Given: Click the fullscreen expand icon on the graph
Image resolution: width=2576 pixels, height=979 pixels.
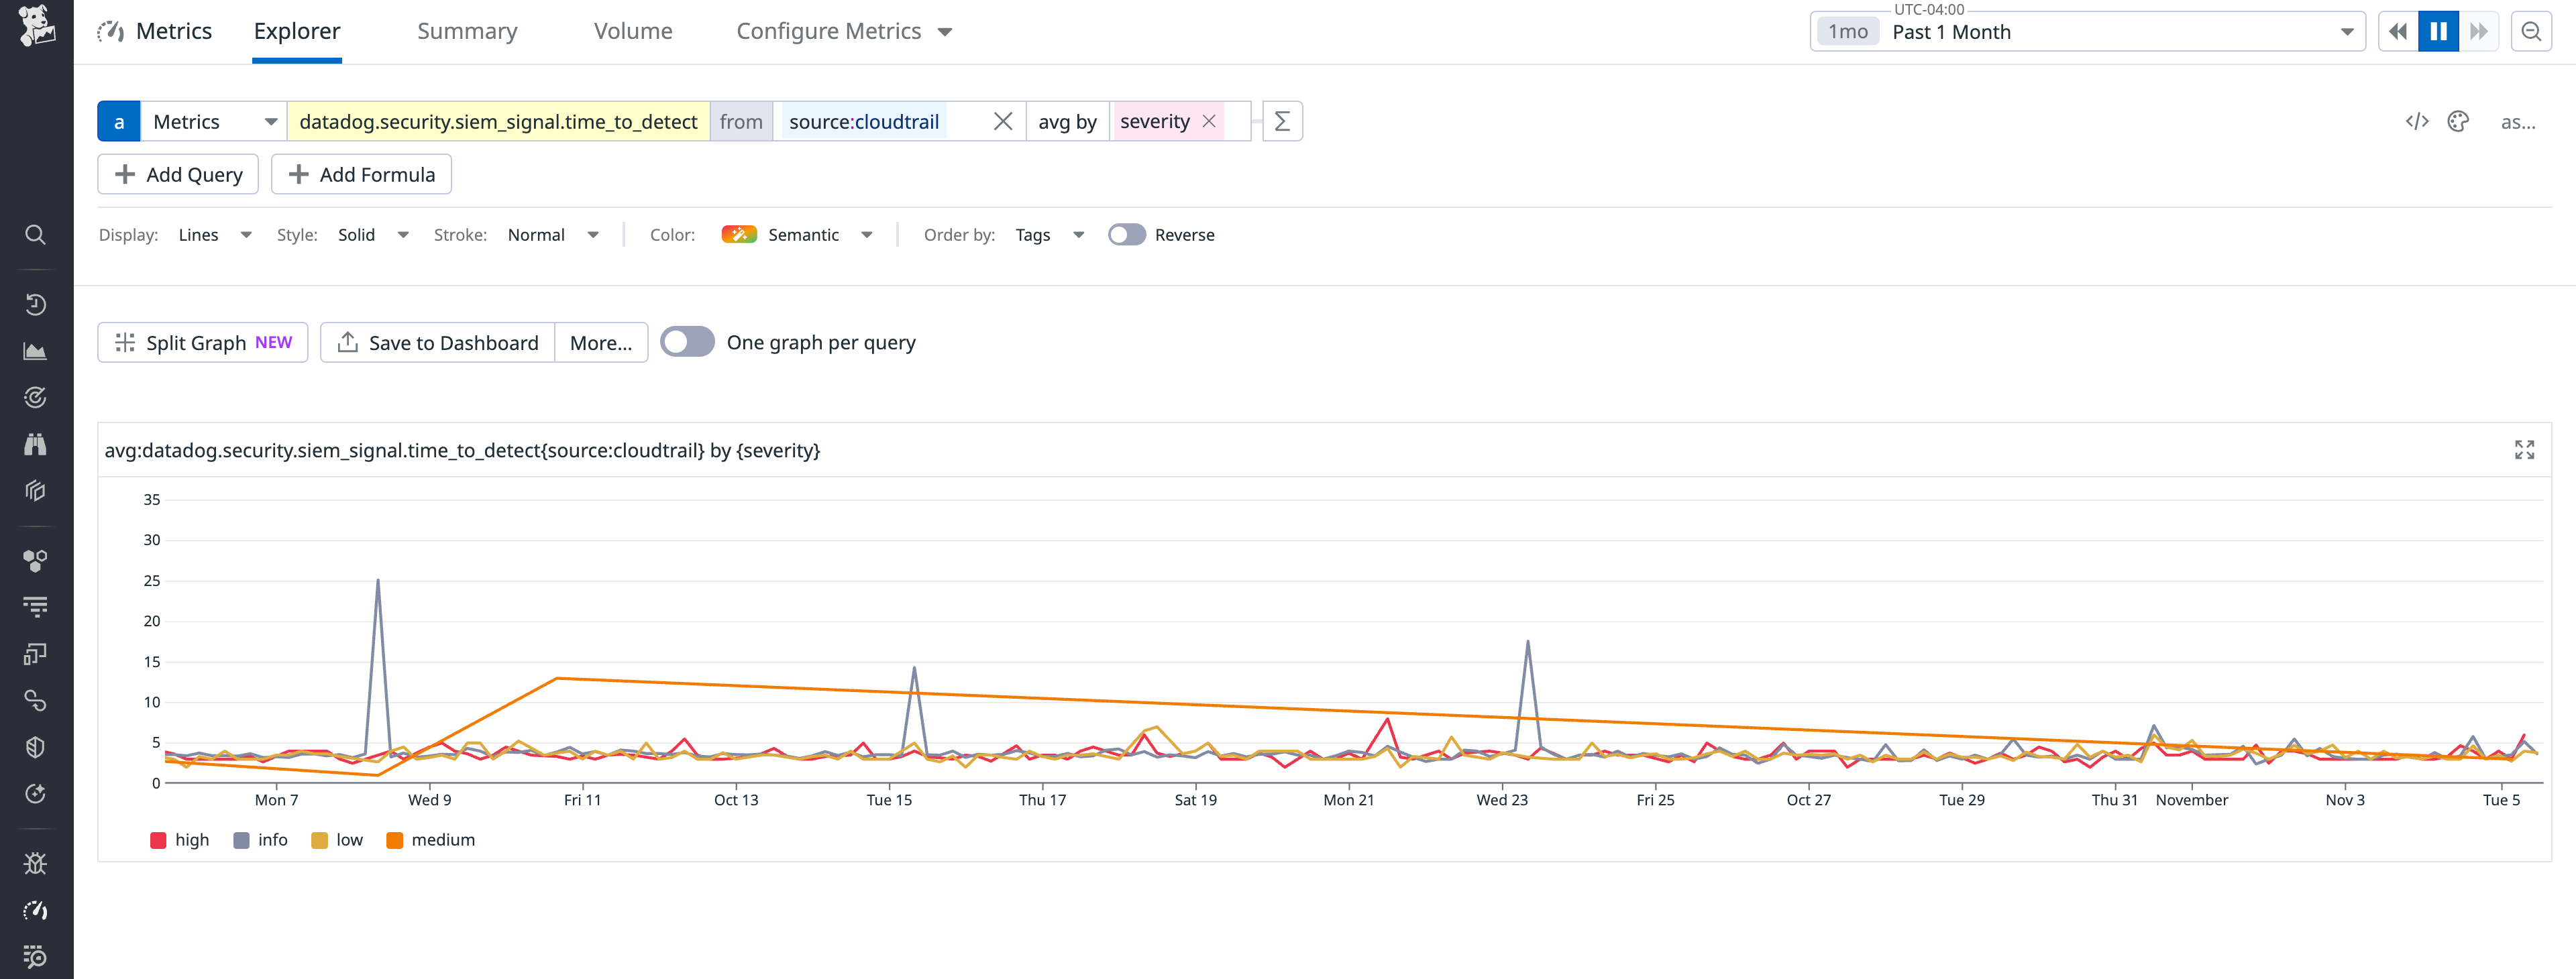Looking at the screenshot, I should 2525,449.
